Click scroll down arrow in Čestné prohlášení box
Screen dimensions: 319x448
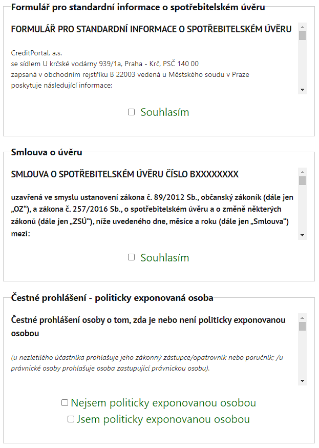(x=302, y=381)
